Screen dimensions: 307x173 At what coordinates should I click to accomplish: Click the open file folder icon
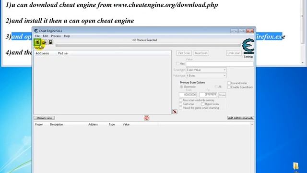[44, 42]
